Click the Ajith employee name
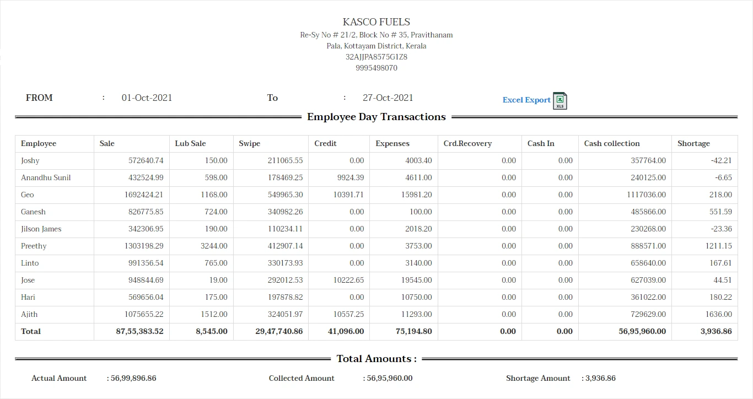The image size is (753, 399). pos(29,314)
